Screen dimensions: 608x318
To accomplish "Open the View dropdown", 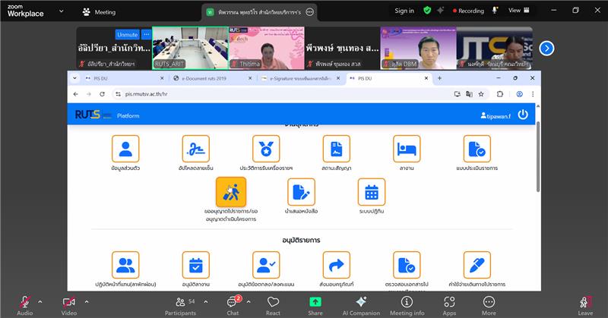I will coord(518,11).
